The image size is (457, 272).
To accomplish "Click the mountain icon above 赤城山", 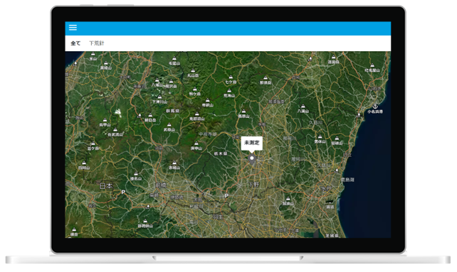I will 174,163.
